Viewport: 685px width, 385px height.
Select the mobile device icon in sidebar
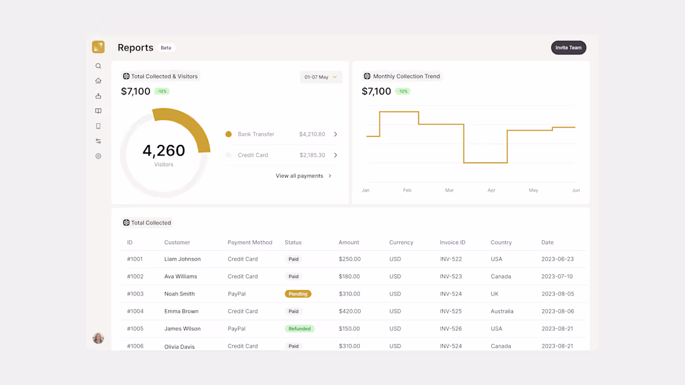[x=98, y=126]
